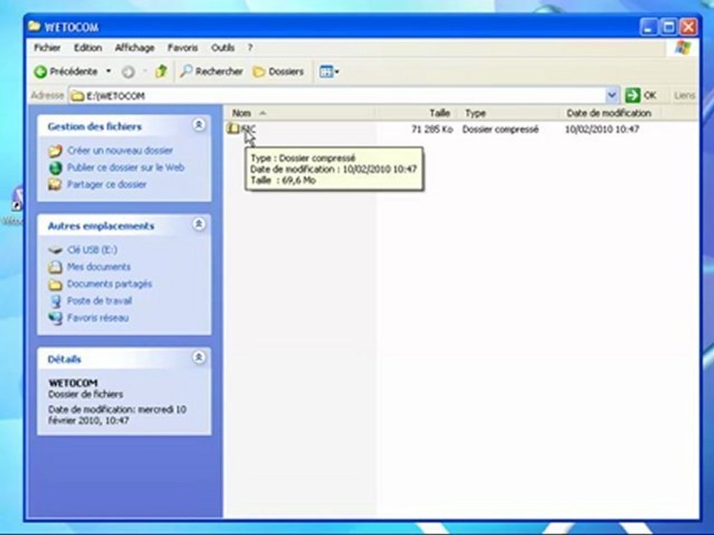Click the 71 285 Ko size cell
Image resolution: width=714 pixels, height=535 pixels.
coord(431,129)
